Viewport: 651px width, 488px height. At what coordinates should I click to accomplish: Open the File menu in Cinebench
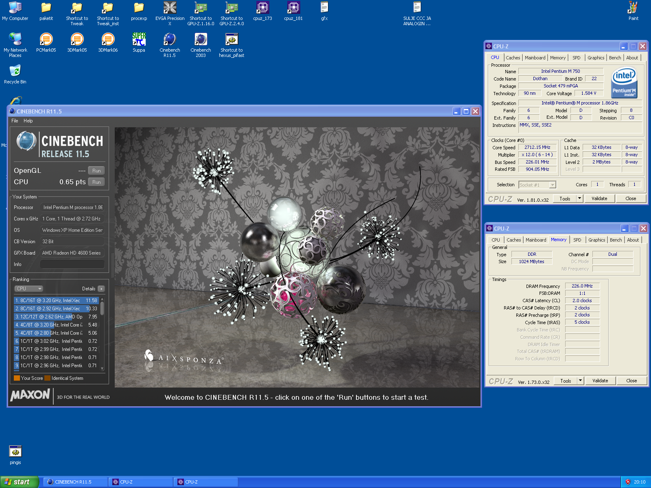click(15, 121)
